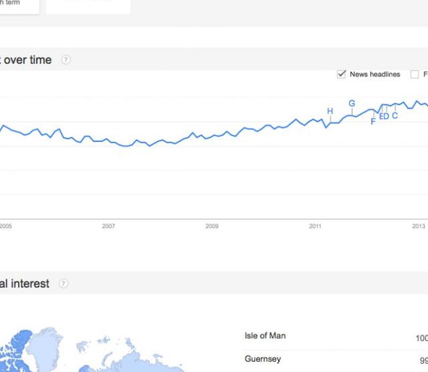The width and height of the screenshot is (428, 372).
Task: Select headline marker G on the graph
Action: tap(351, 103)
